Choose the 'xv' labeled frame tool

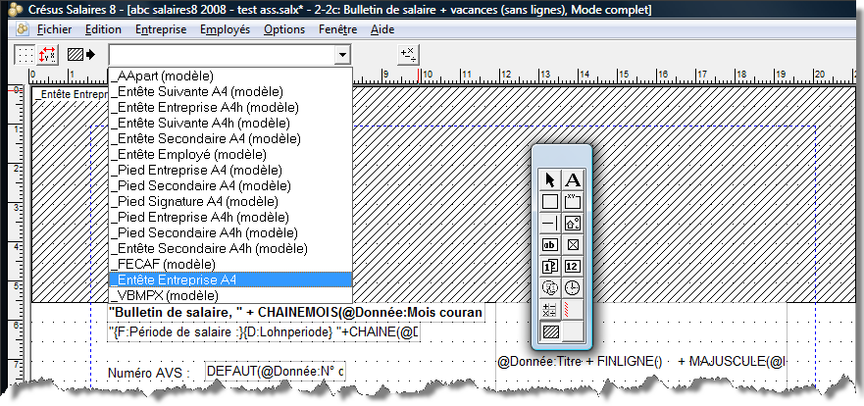point(573,202)
